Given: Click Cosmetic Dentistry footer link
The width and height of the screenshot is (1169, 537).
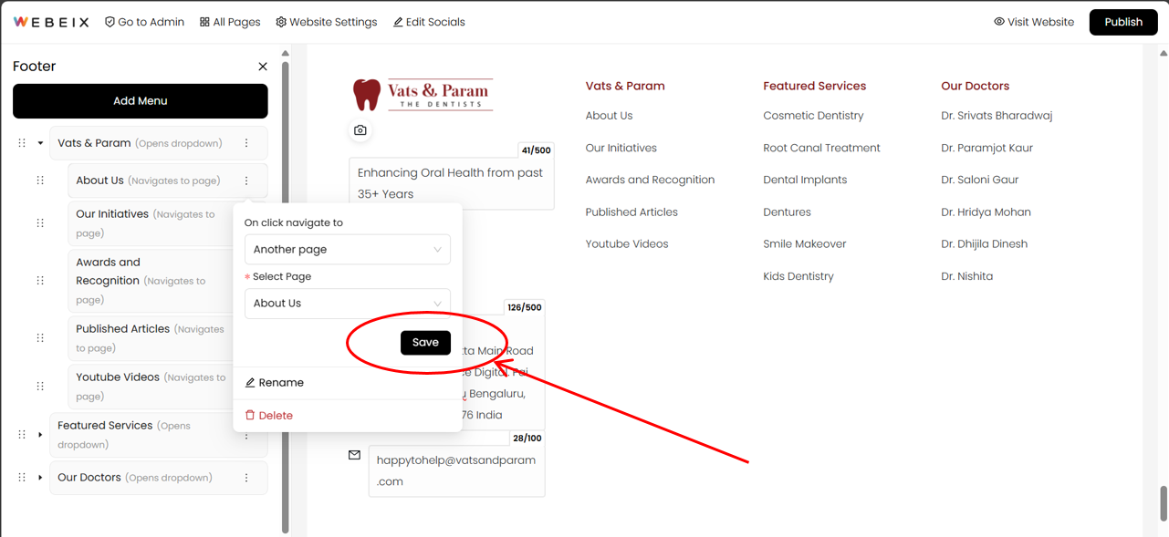Looking at the screenshot, I should coord(813,116).
